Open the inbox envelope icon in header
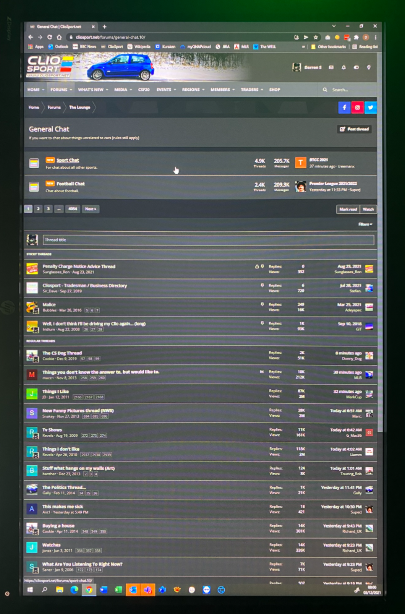The width and height of the screenshot is (405, 614). tap(331, 67)
